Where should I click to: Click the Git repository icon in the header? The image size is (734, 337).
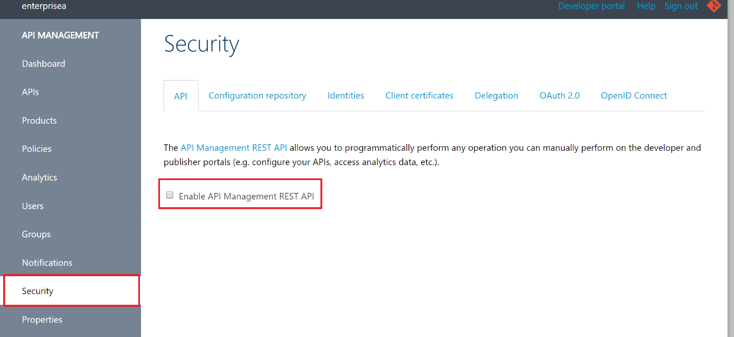click(714, 6)
